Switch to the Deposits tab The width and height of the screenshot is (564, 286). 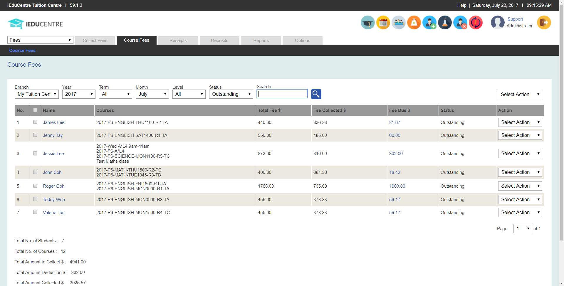[219, 40]
